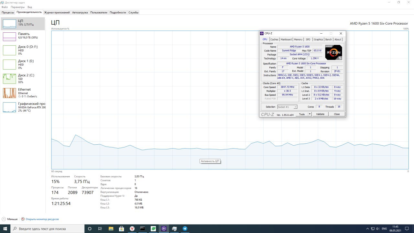Click the network icon in system tray
Viewport: 414px width, 233px height.
(x=372, y=228)
